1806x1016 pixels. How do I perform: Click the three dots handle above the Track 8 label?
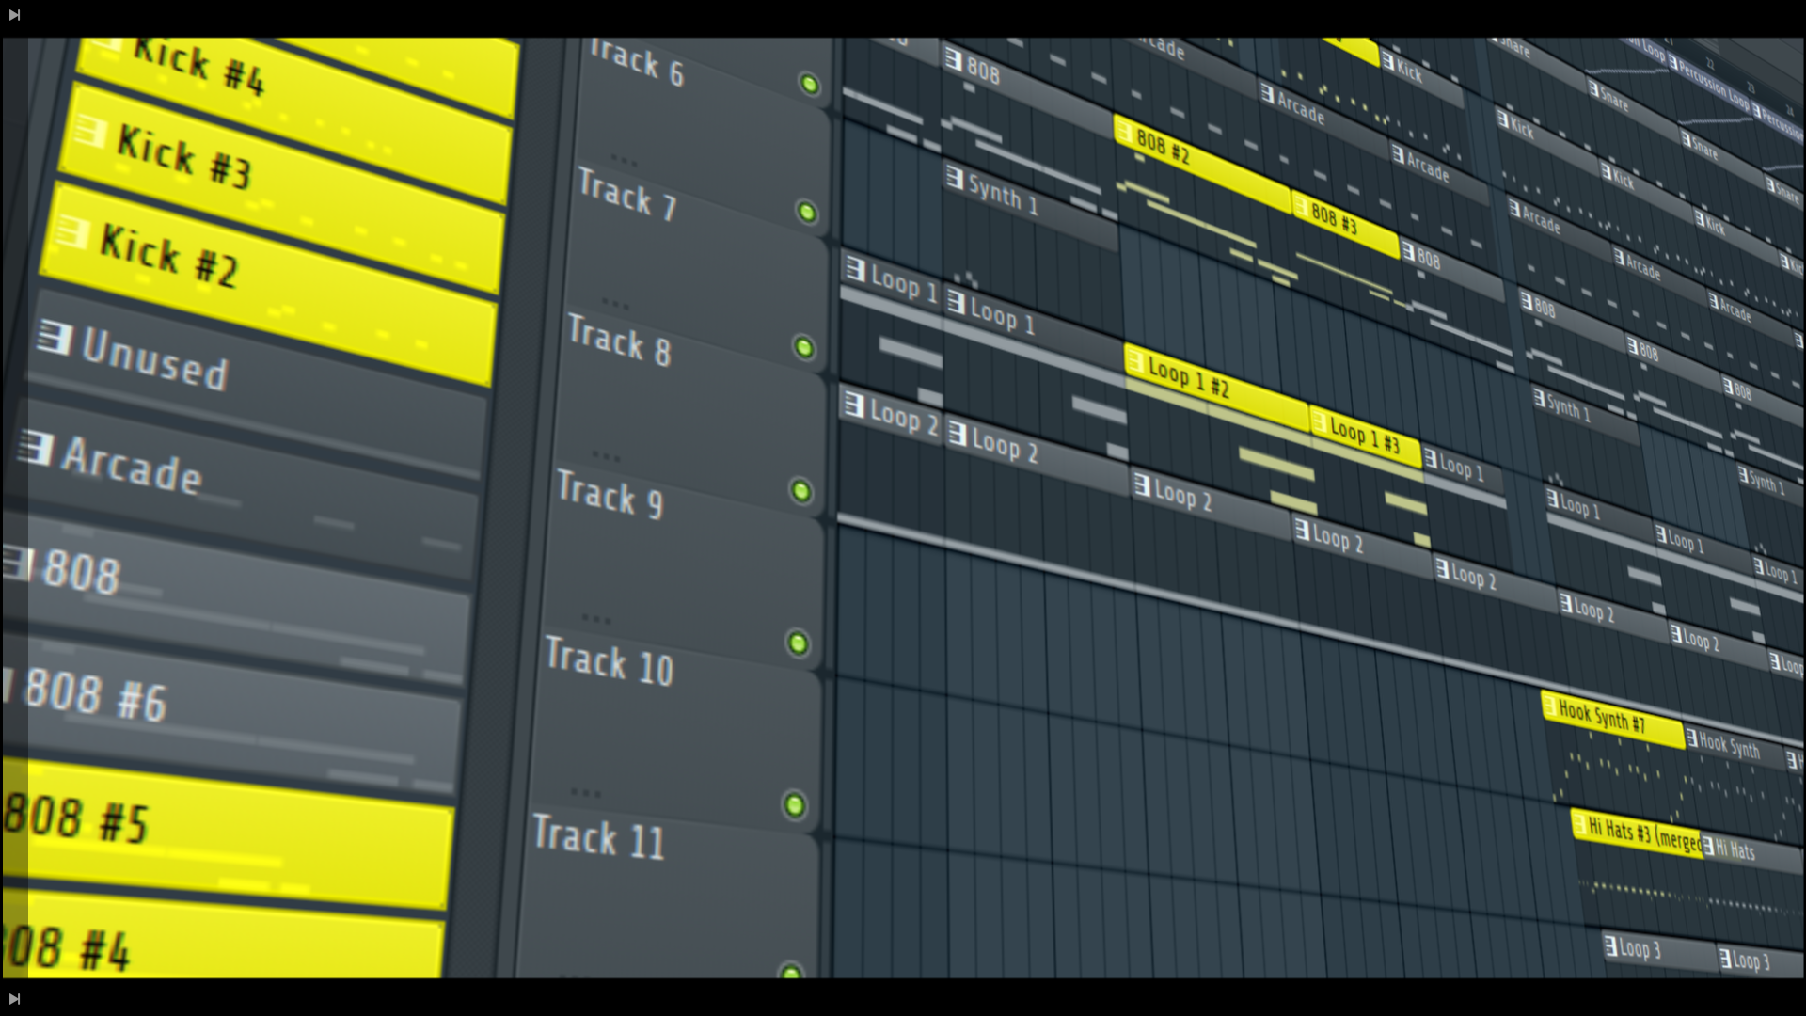click(x=615, y=304)
